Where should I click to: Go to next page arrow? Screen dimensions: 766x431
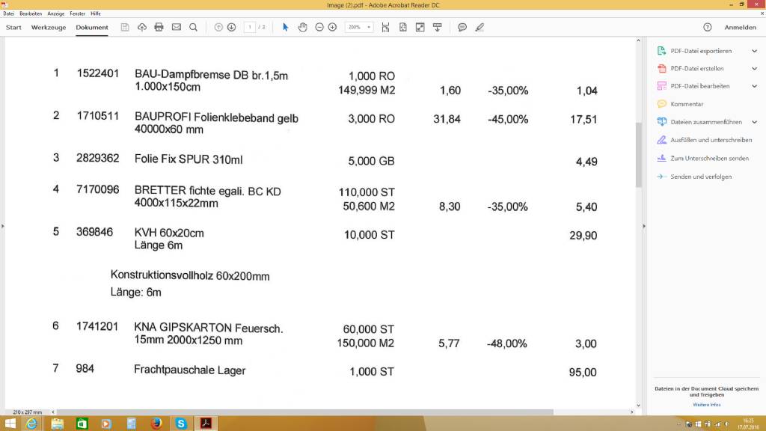[231, 27]
